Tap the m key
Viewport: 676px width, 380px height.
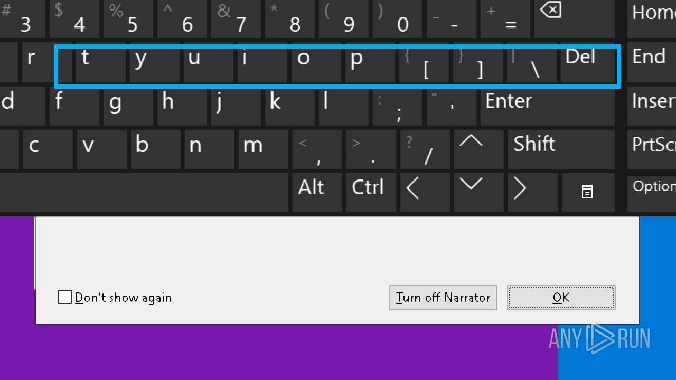pyautogui.click(x=262, y=149)
